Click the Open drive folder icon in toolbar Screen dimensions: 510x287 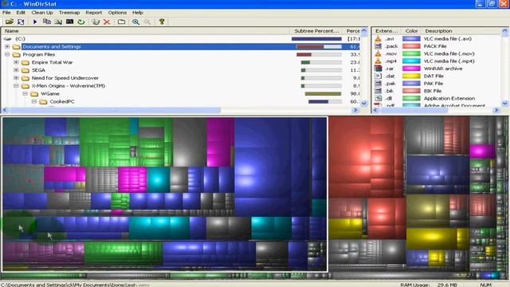[9, 22]
